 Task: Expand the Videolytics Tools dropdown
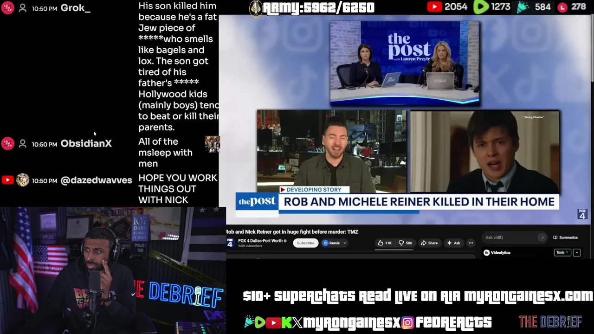pos(562,253)
